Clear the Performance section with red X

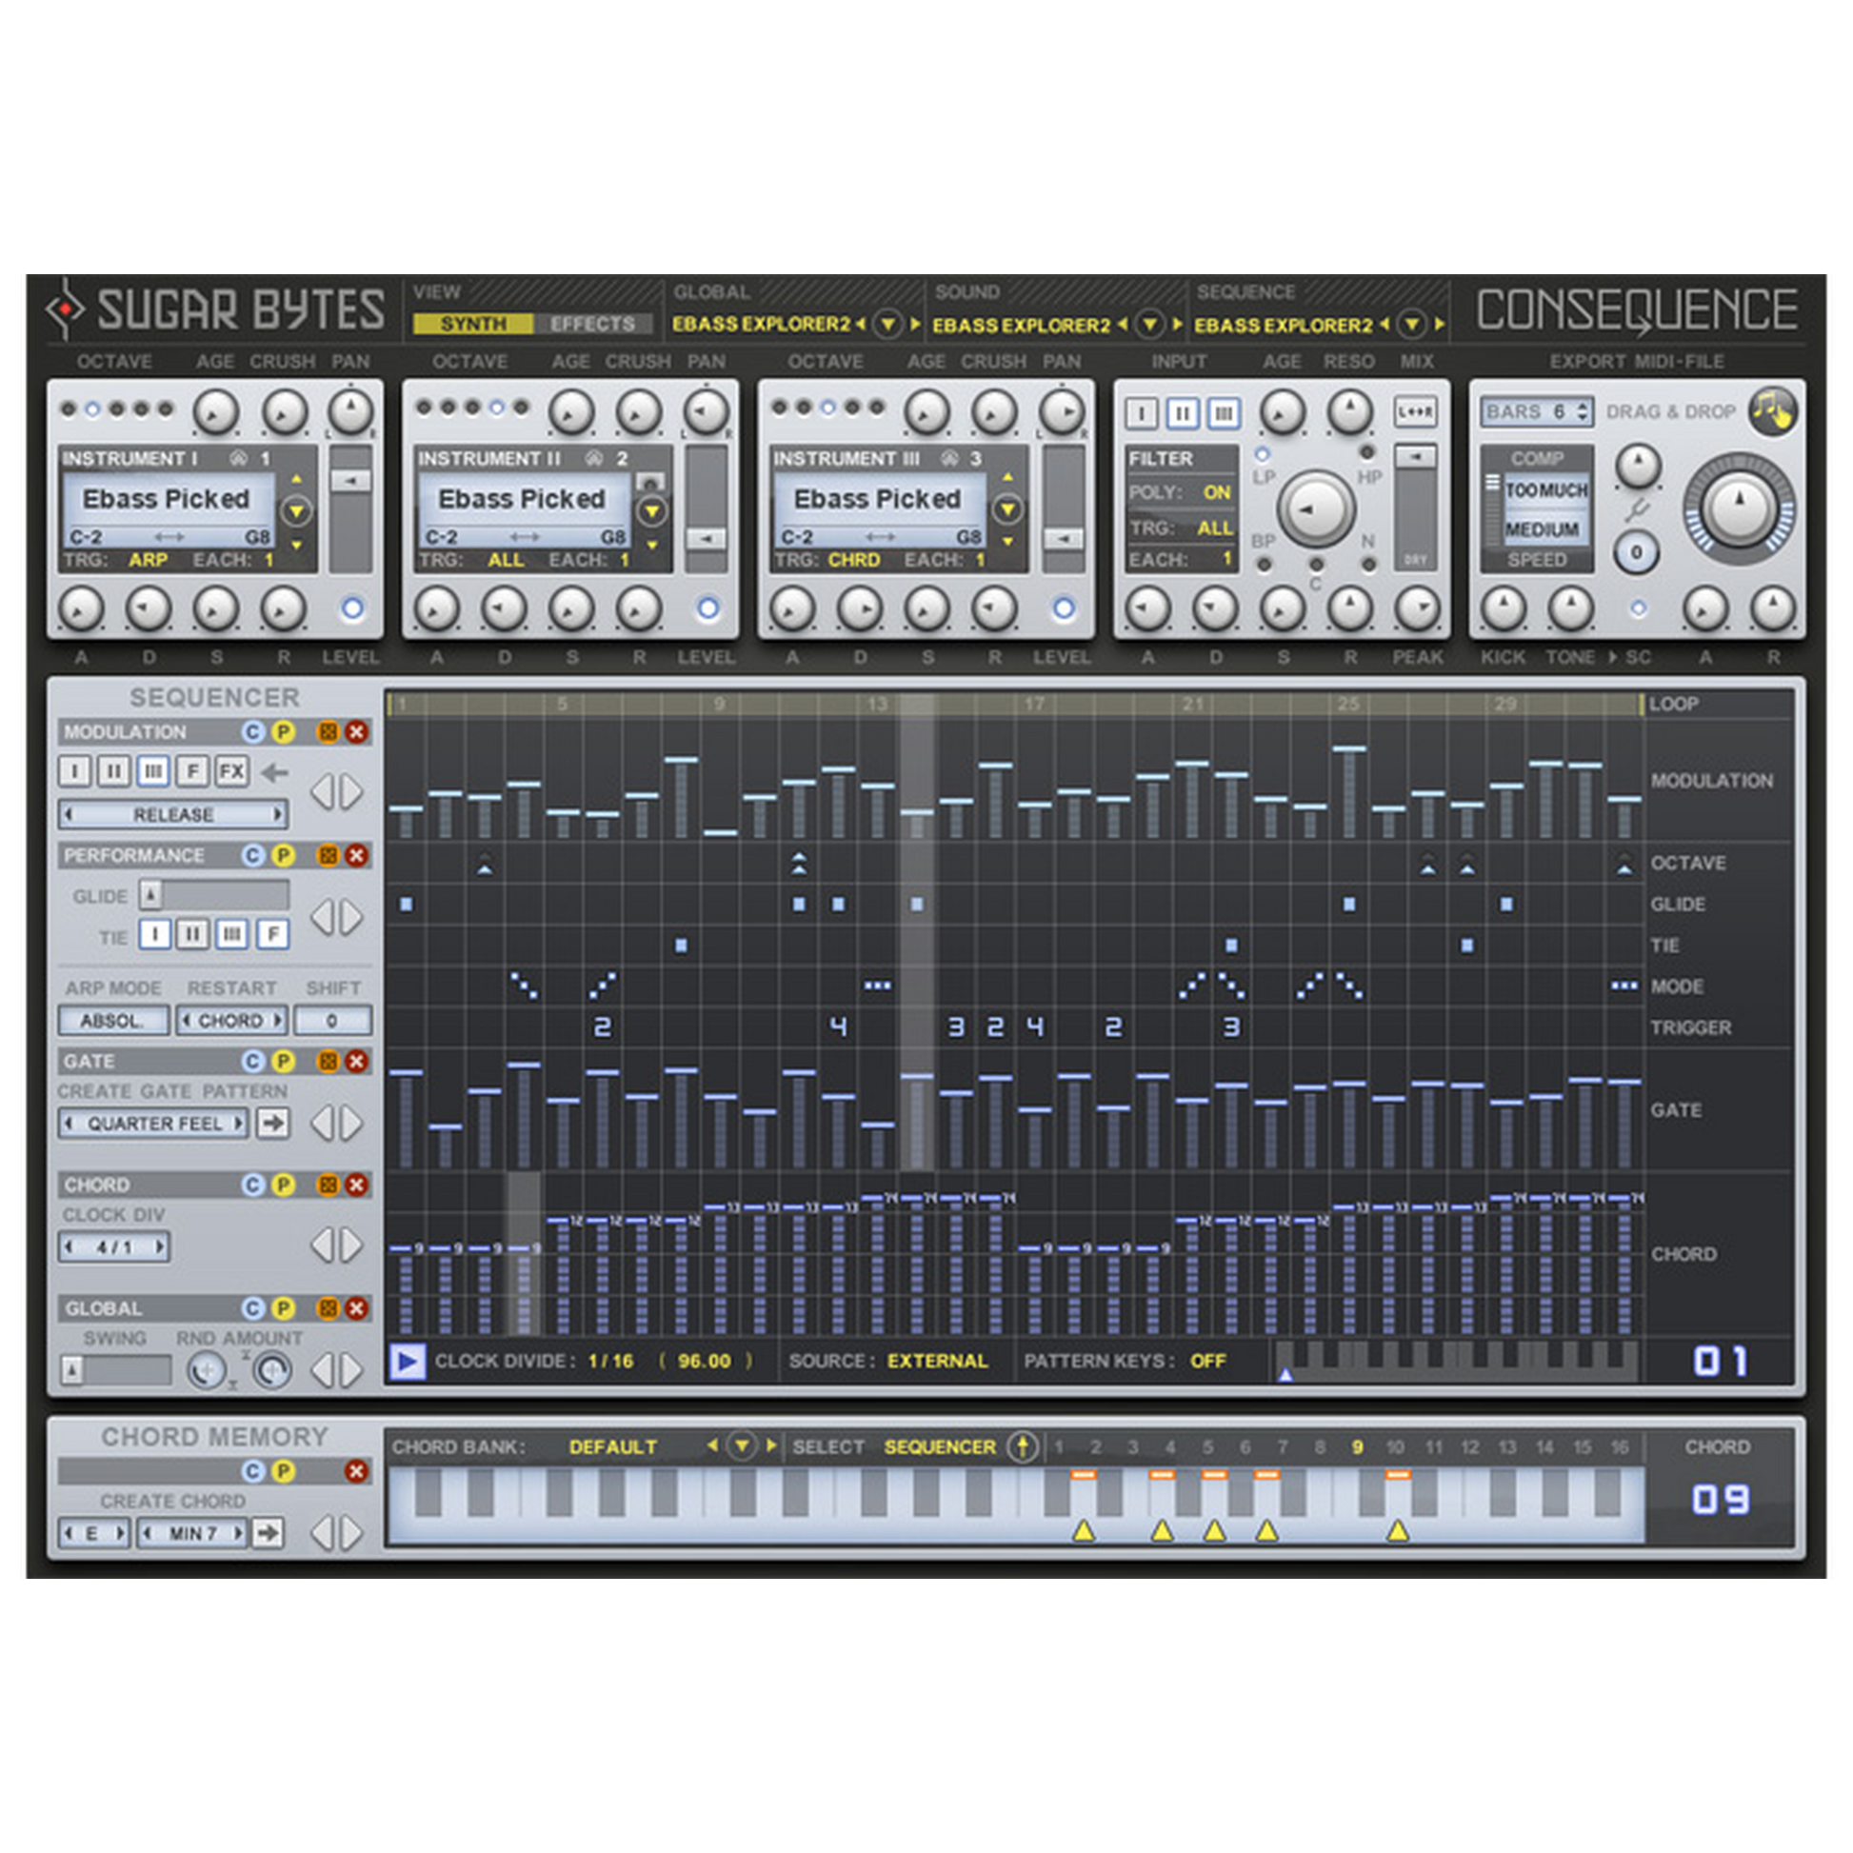coord(357,854)
